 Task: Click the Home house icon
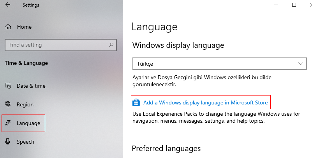(8, 26)
